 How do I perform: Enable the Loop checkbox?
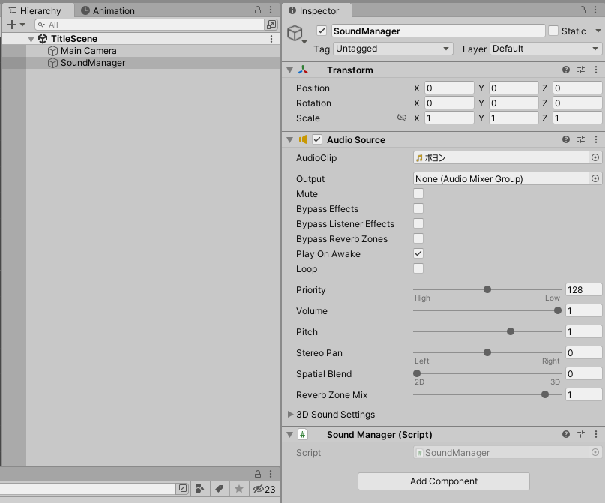pos(418,268)
